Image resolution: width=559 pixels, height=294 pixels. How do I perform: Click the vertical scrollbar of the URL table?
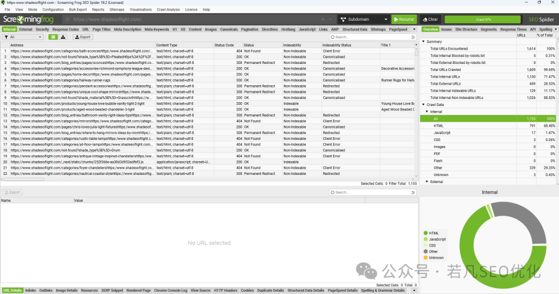coord(416,53)
